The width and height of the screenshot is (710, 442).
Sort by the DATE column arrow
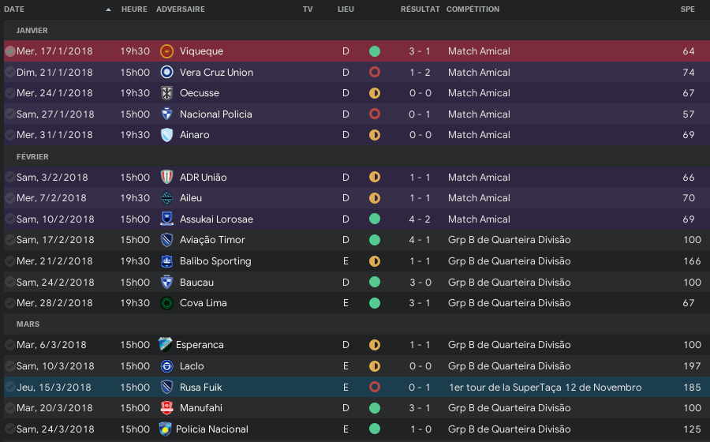[x=108, y=9]
